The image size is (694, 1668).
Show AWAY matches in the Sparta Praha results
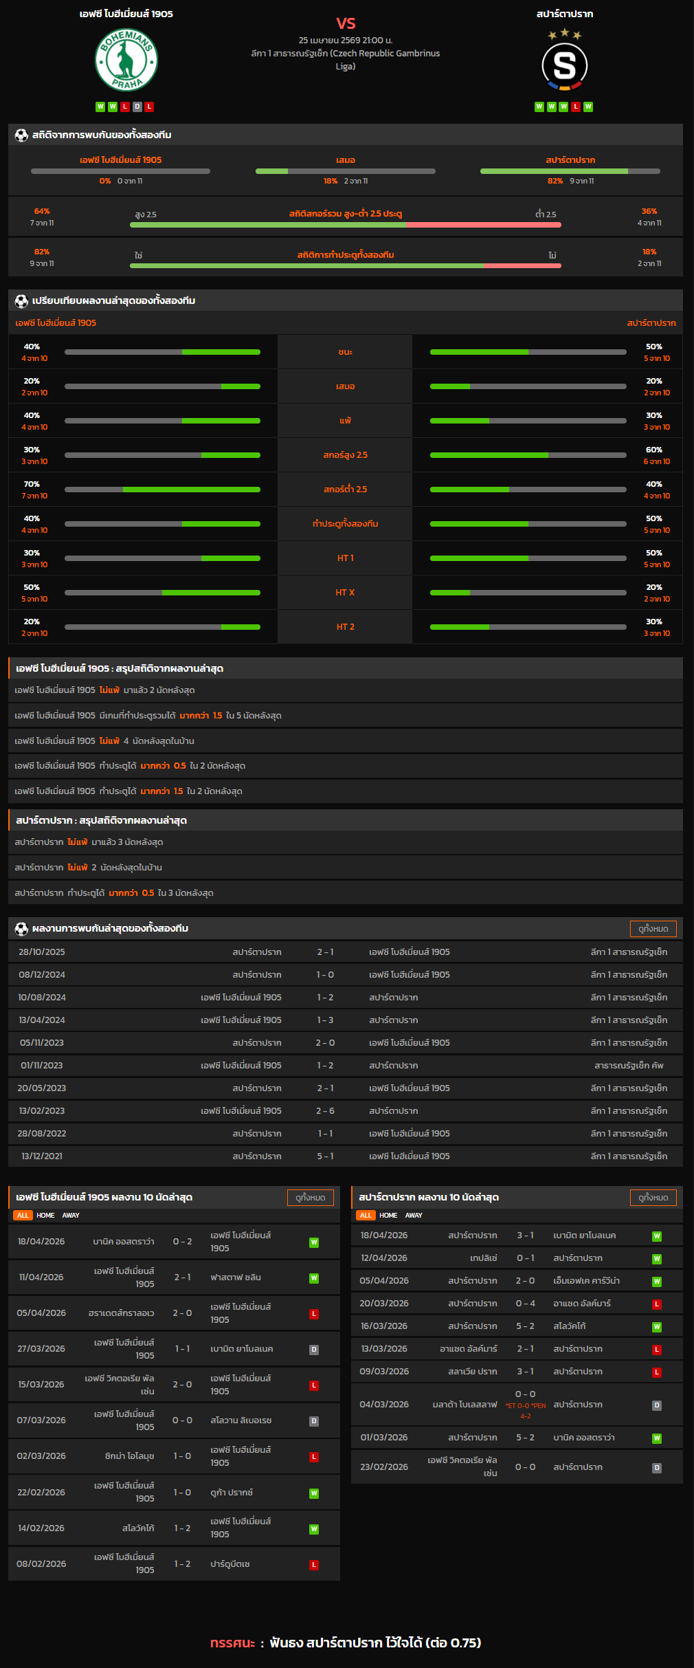(414, 1216)
